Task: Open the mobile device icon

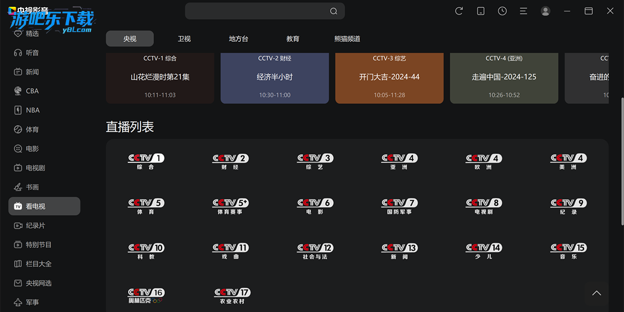Action: pos(480,11)
